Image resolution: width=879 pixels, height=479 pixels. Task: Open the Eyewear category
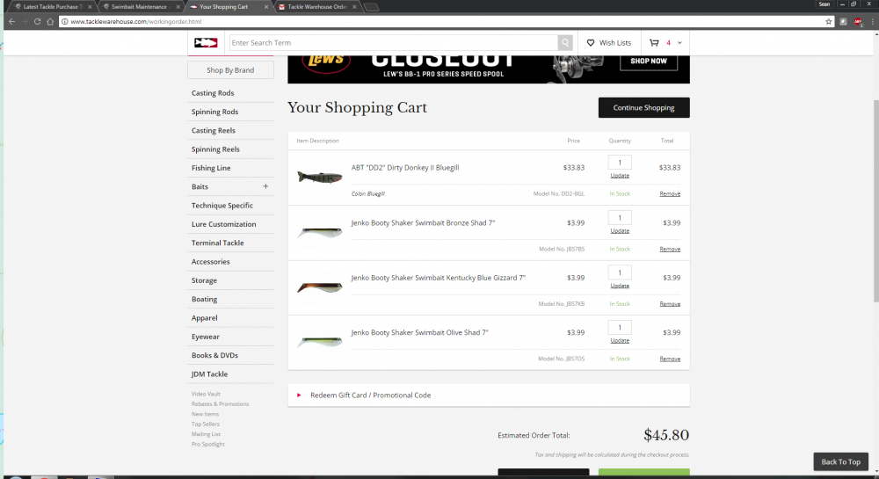pos(206,337)
